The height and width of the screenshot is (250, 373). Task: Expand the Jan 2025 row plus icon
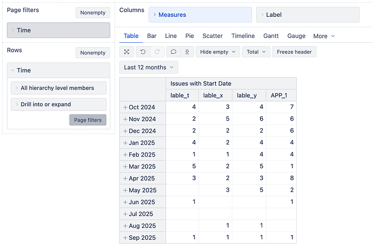[125, 143]
